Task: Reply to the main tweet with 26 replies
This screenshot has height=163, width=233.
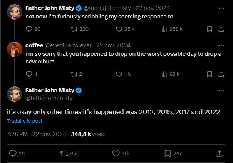Action: pyautogui.click(x=13, y=153)
